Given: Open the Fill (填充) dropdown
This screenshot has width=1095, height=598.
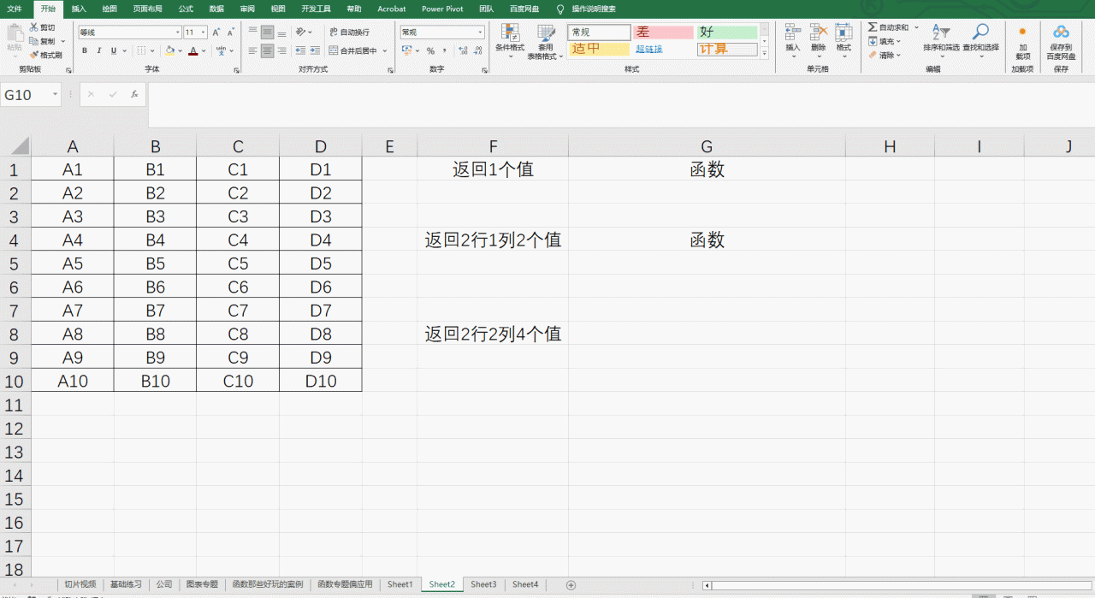Looking at the screenshot, I should tap(884, 41).
